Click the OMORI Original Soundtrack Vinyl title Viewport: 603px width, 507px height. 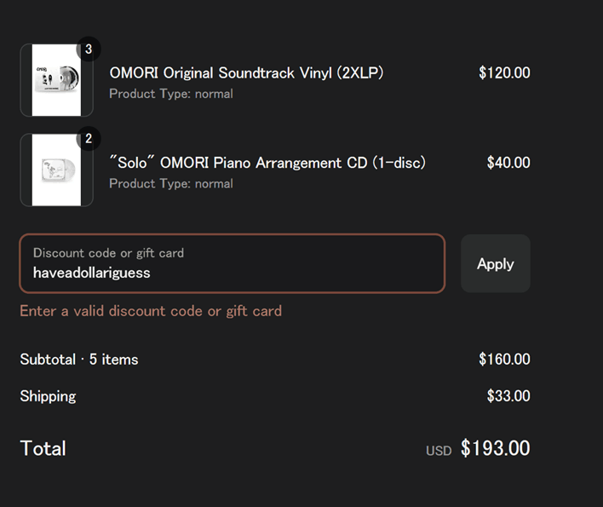[x=246, y=72]
